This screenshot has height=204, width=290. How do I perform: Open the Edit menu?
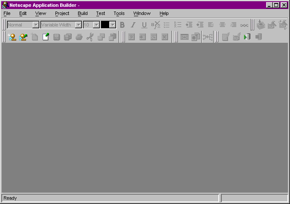pyautogui.click(x=23, y=14)
